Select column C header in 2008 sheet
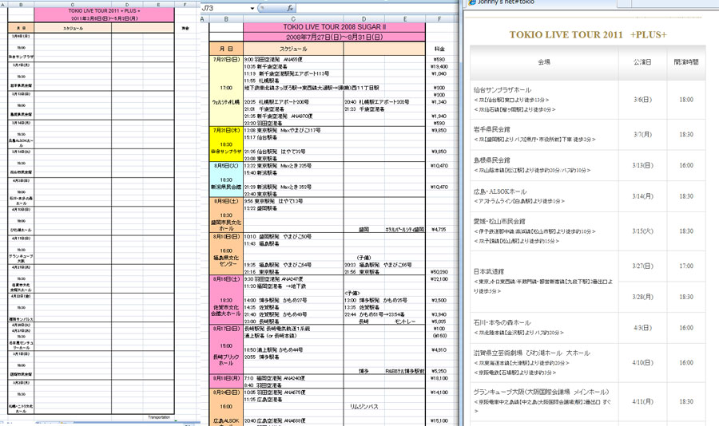 293,19
